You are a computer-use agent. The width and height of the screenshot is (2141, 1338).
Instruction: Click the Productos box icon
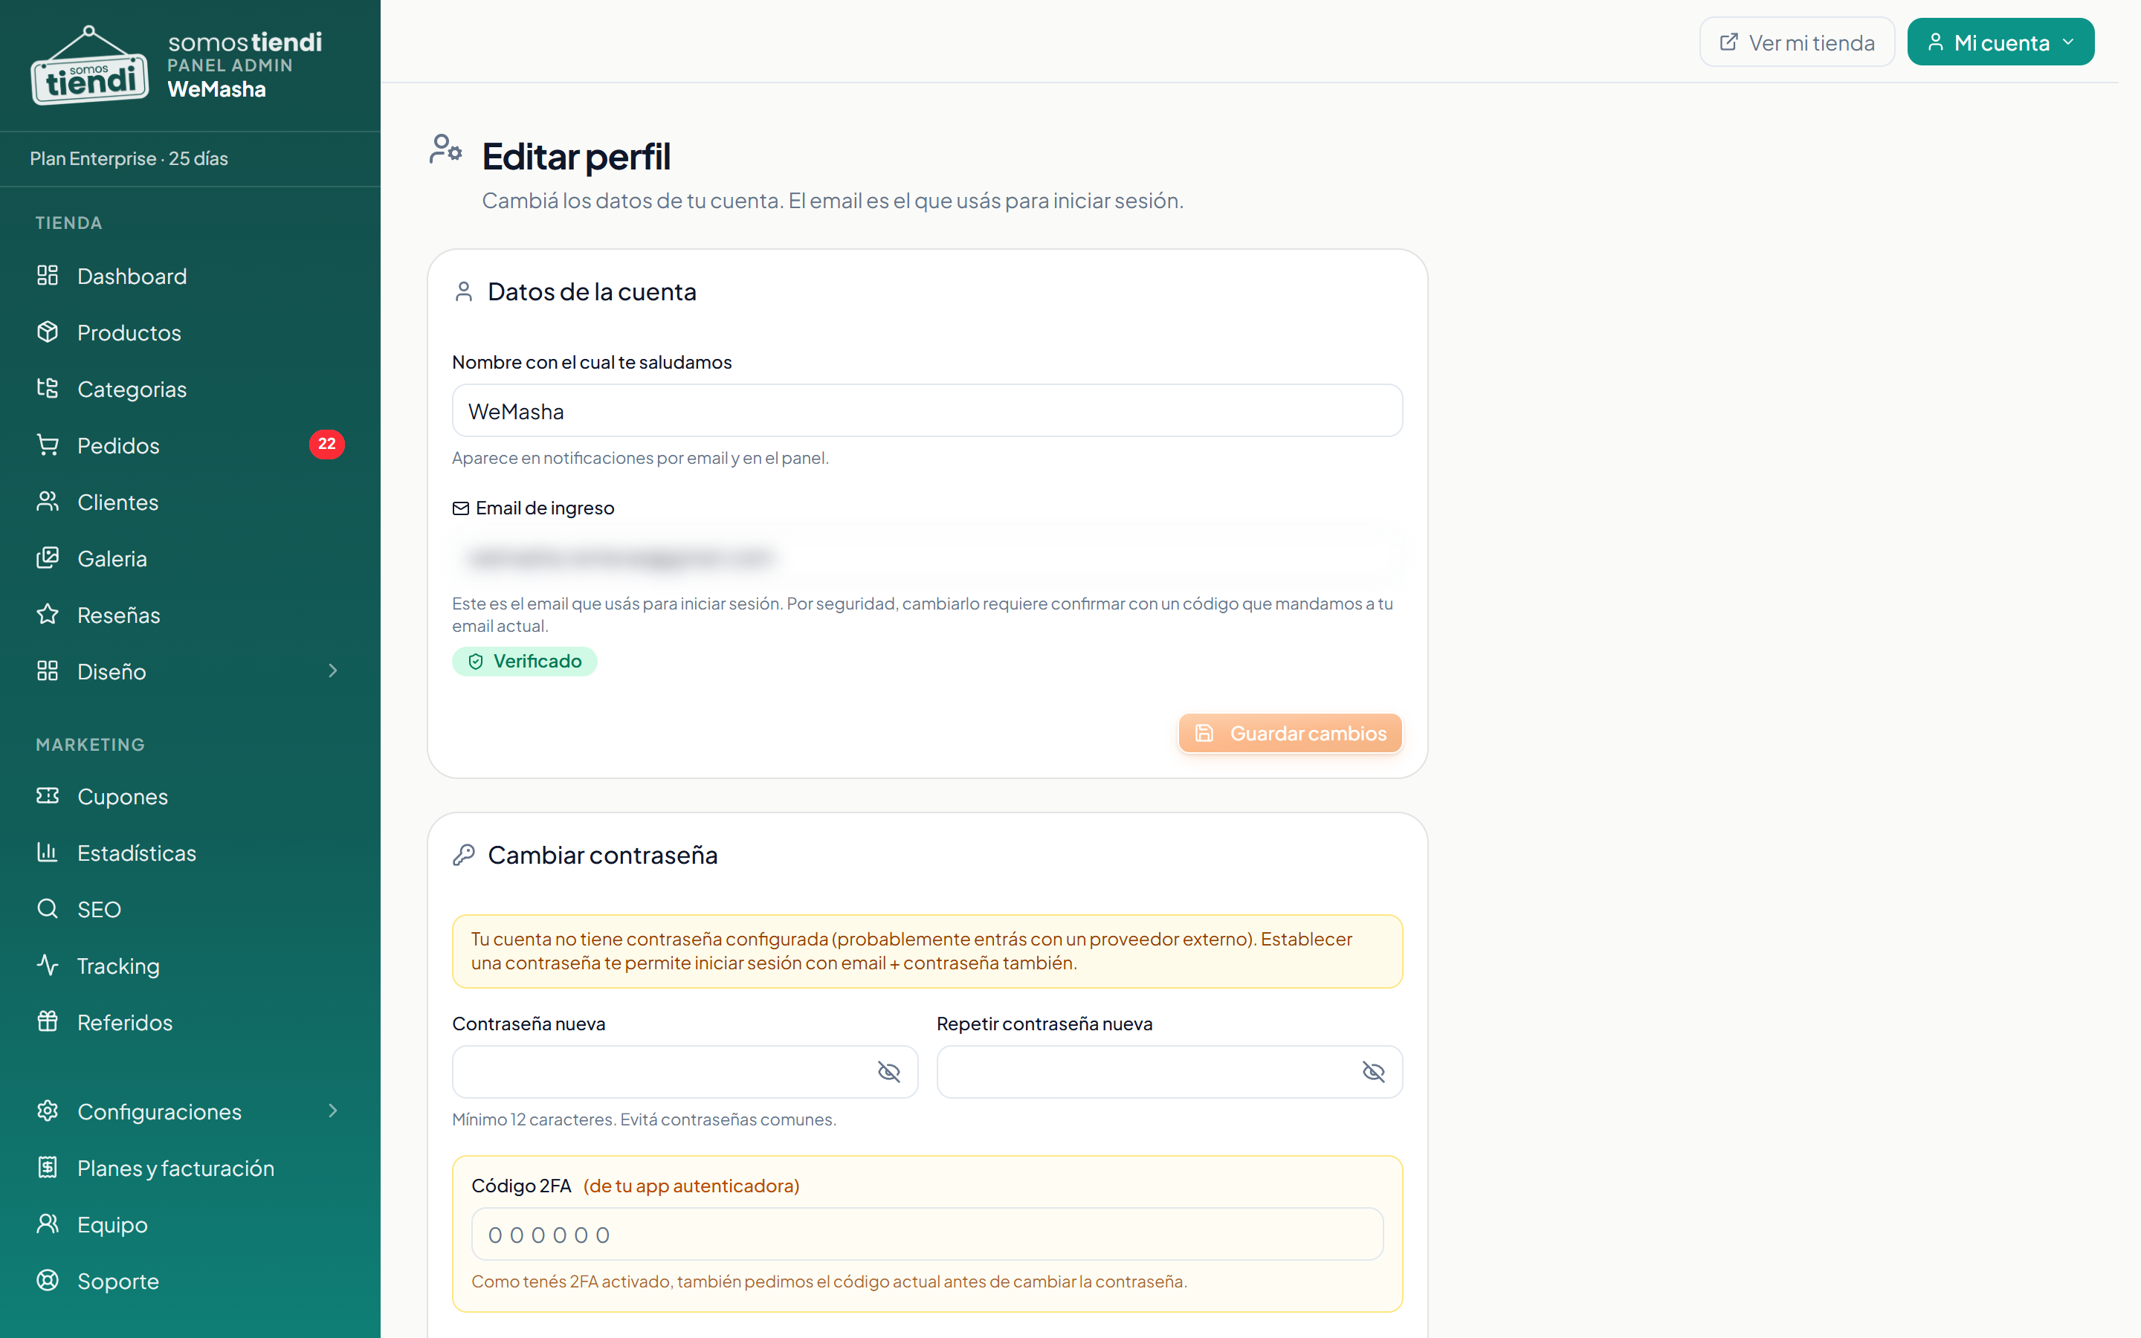point(48,332)
